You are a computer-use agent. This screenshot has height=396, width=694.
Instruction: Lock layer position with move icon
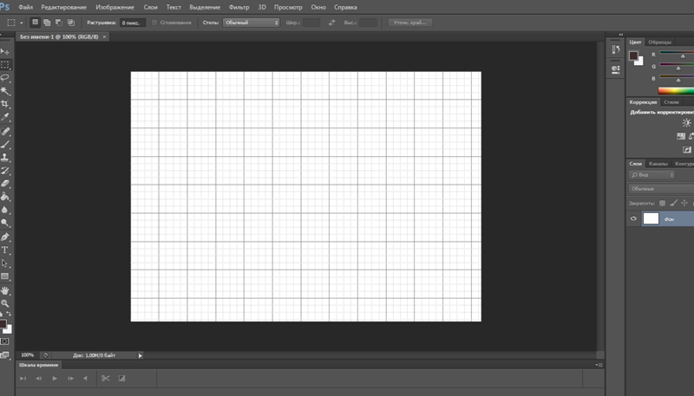684,204
